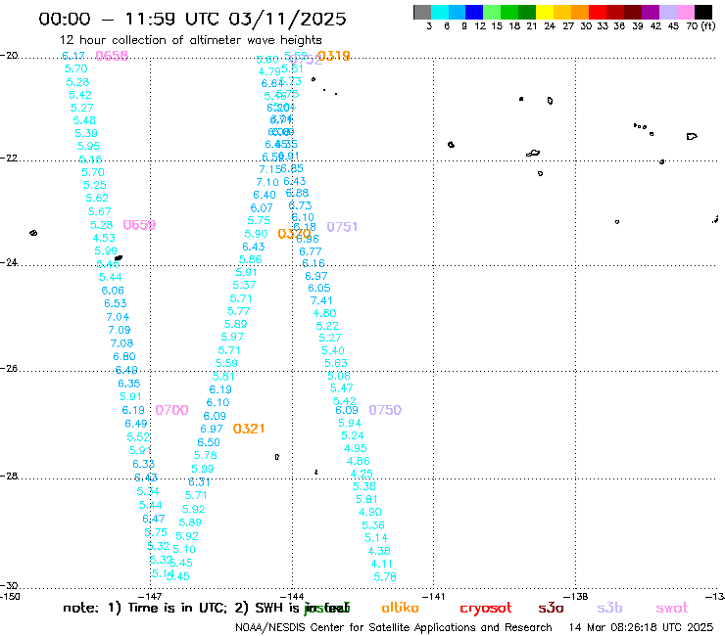Click the -138 longitude axis label
This screenshot has width=725, height=636.
576,596
